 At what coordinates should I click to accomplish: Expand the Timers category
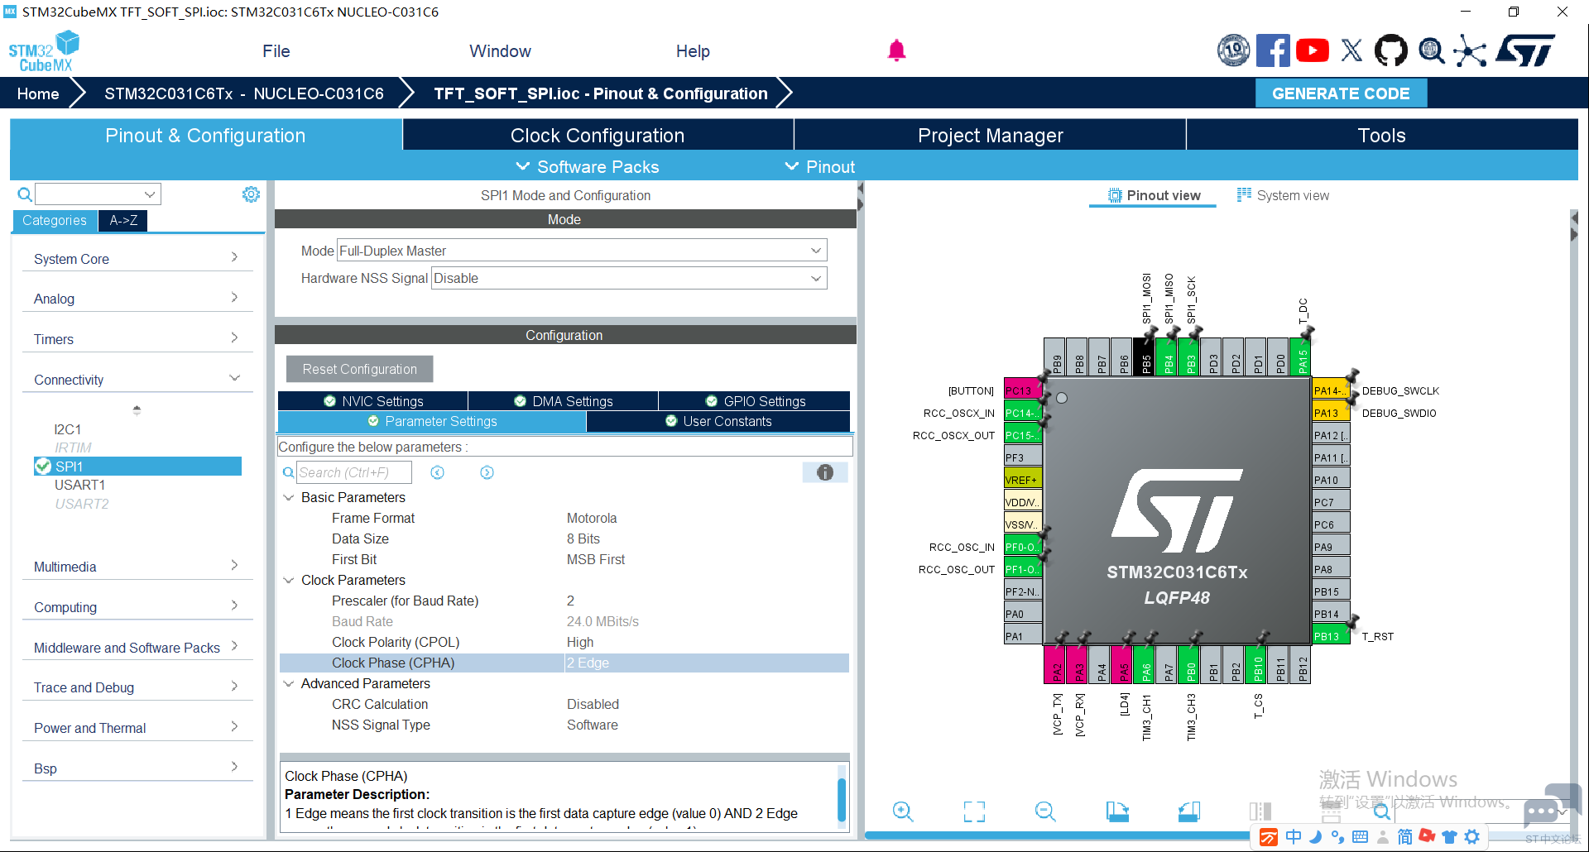pos(137,339)
